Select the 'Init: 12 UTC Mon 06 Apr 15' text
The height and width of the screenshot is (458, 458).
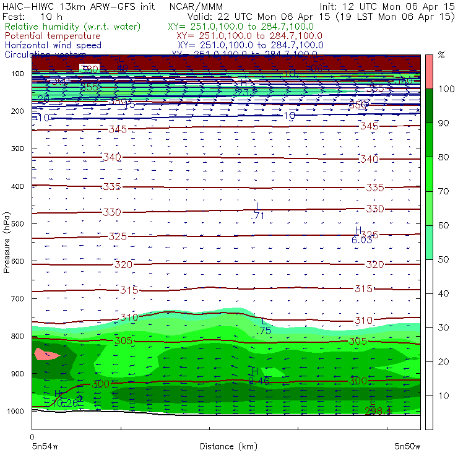387,6
